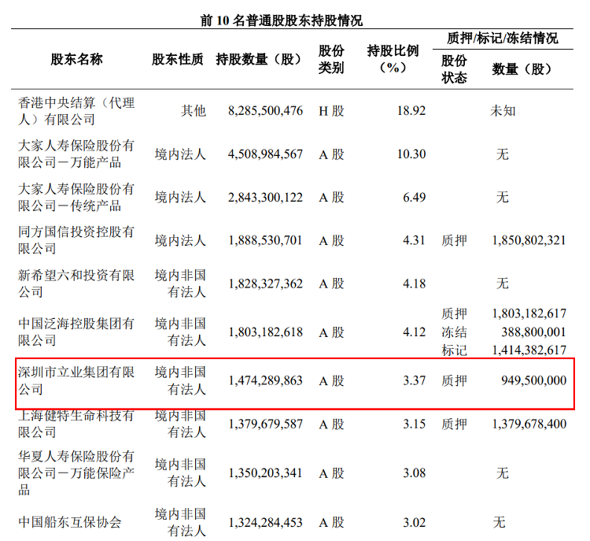Viewport: 590px width, 541px height.
Task: Click the 标记 status label
Action: click(x=454, y=350)
